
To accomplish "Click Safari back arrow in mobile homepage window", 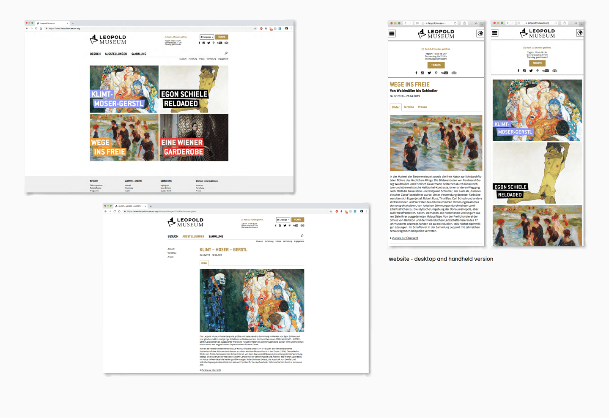I will 508,23.
